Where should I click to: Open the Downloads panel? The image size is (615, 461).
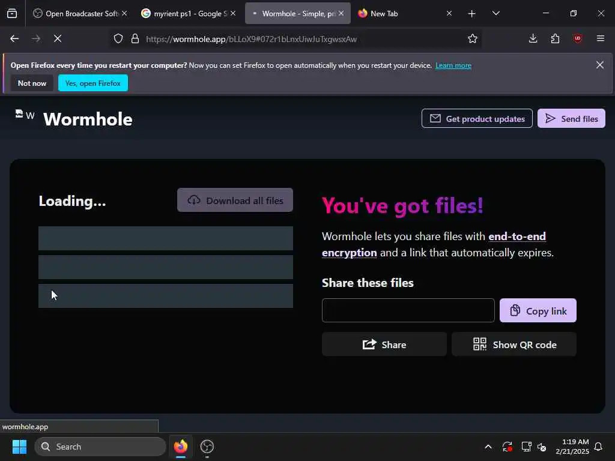pyautogui.click(x=533, y=38)
